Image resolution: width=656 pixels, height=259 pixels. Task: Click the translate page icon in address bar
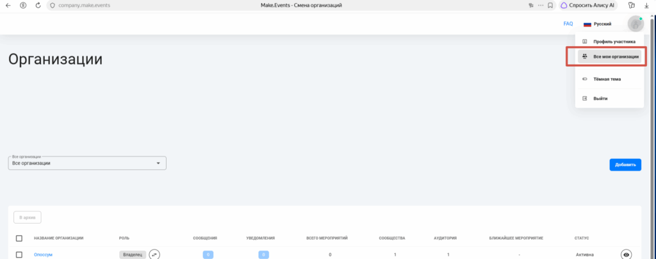531,5
